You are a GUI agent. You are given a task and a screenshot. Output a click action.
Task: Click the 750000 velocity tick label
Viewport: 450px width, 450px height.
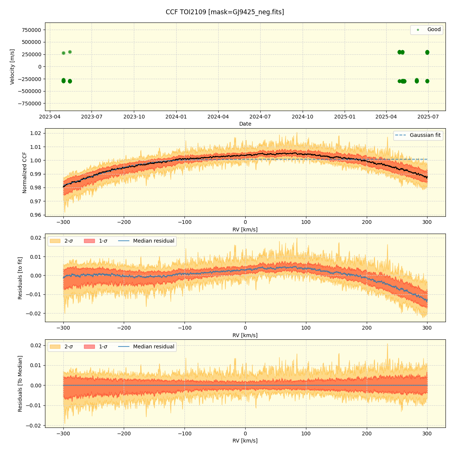[x=32, y=30]
